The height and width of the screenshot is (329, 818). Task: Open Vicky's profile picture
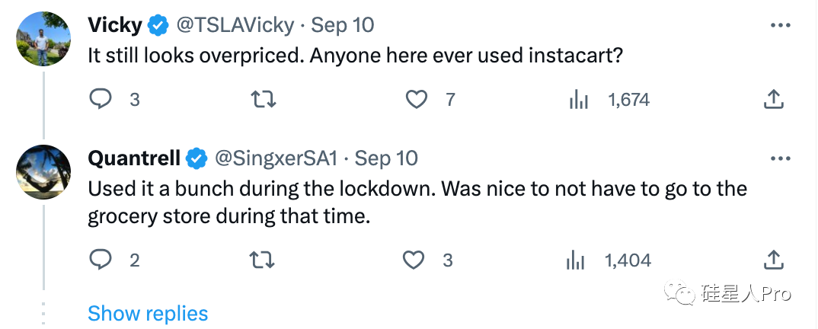pos(44,39)
